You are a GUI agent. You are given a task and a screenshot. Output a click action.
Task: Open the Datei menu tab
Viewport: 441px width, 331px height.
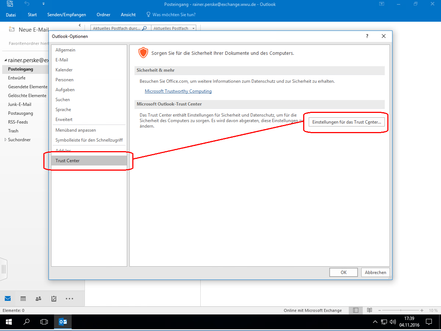pyautogui.click(x=11, y=15)
